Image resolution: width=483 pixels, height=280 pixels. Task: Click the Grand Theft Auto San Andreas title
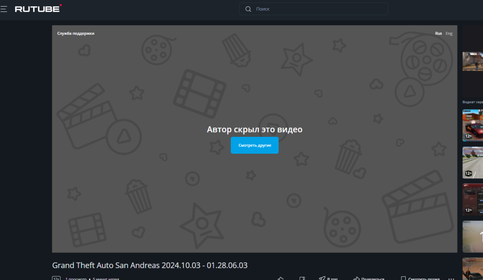150,266
